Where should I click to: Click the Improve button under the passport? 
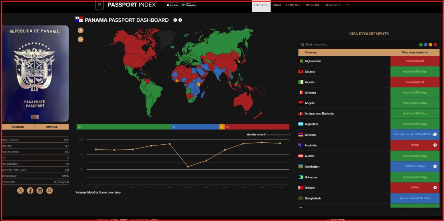coord(52,127)
